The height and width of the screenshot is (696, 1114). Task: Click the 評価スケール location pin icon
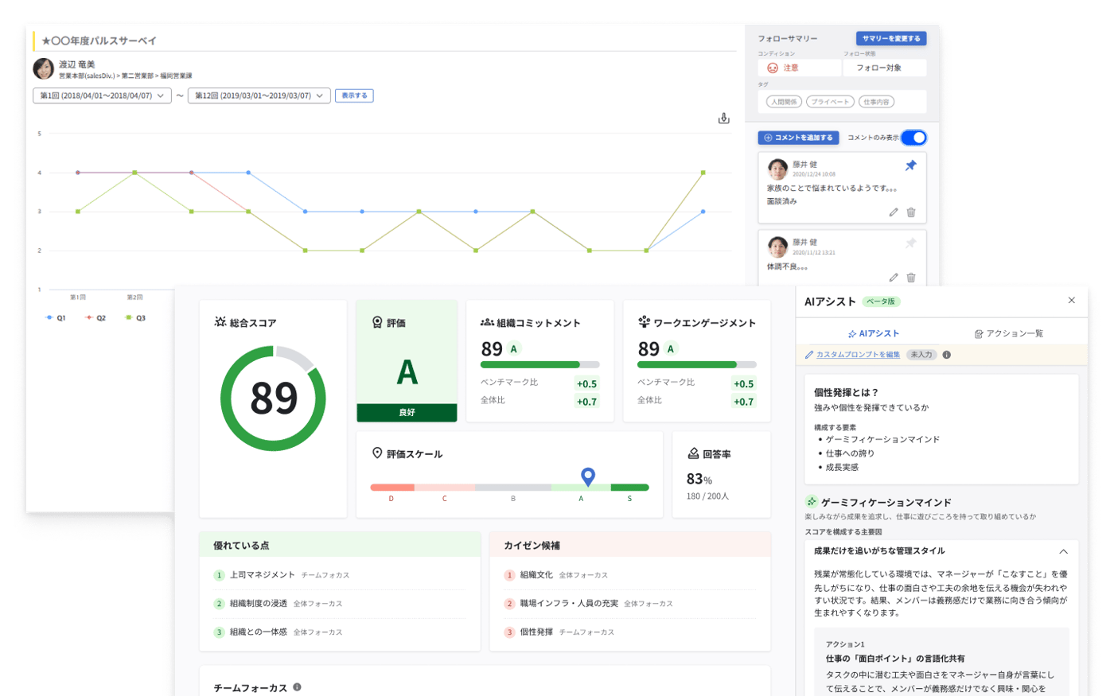click(x=377, y=453)
